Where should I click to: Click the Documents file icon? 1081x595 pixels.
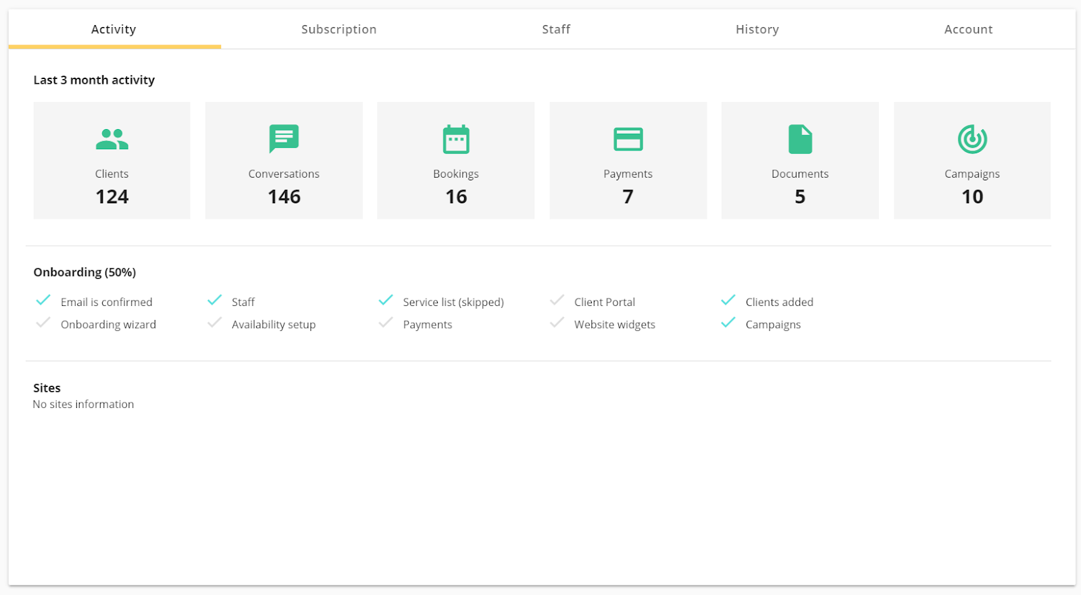801,139
